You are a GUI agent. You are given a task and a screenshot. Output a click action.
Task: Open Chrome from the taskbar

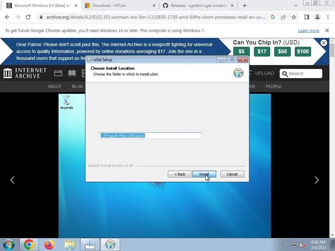pyautogui.click(x=29, y=244)
